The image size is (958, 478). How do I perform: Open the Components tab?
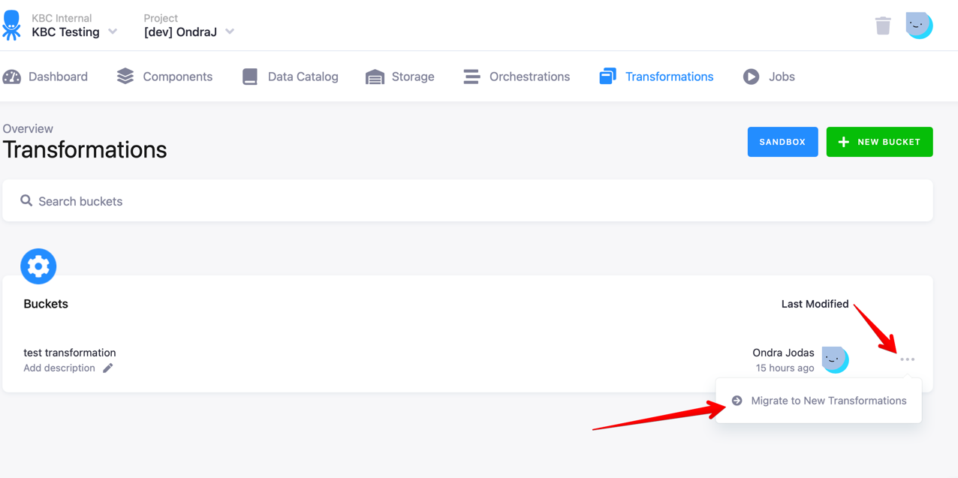(164, 77)
